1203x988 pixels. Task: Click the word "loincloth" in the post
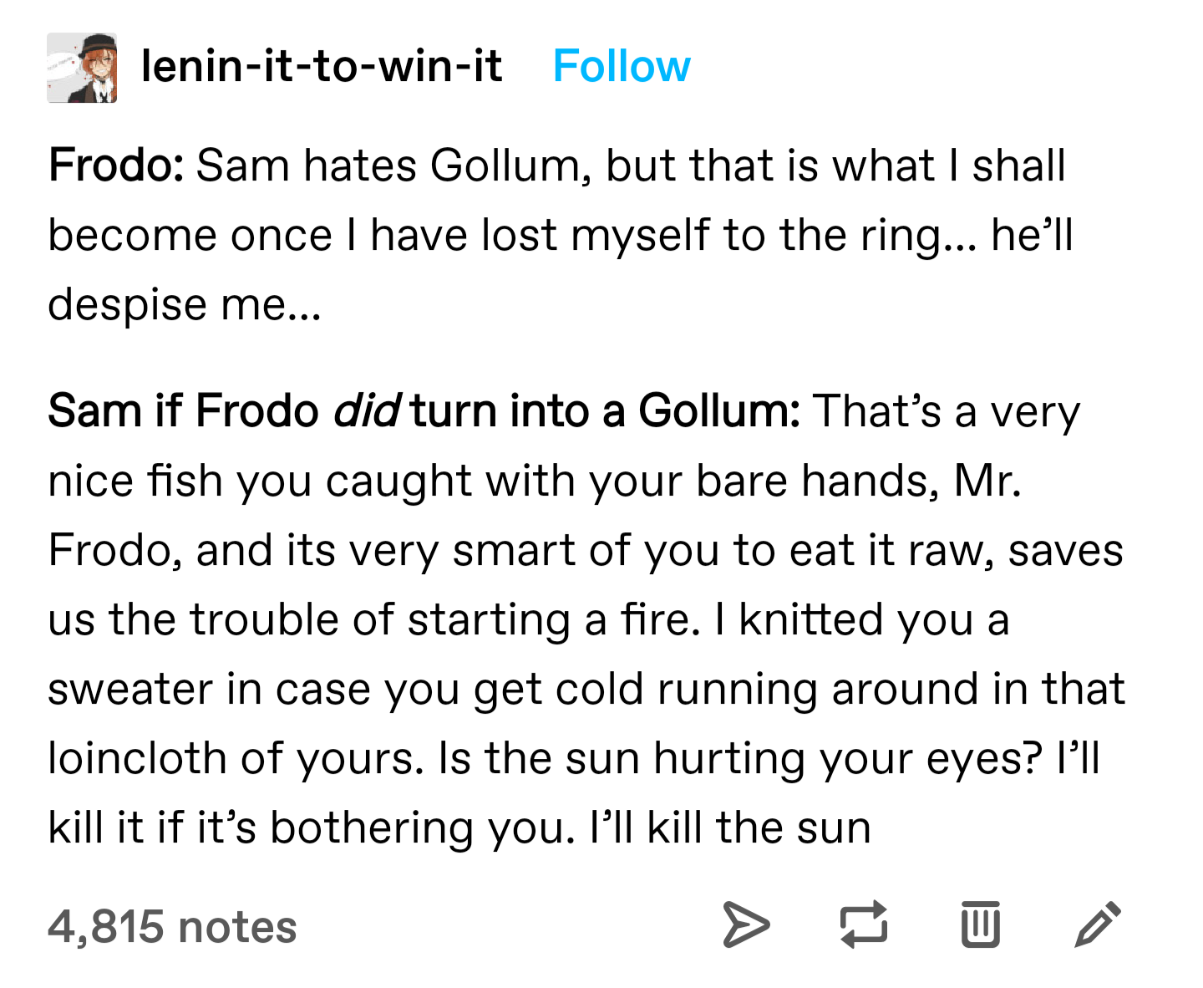pyautogui.click(x=137, y=759)
